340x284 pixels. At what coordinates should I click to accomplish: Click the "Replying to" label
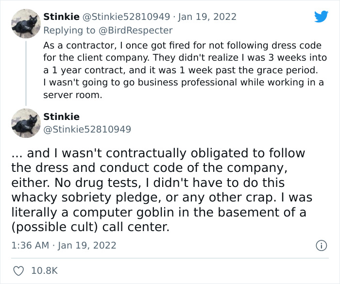click(70, 31)
